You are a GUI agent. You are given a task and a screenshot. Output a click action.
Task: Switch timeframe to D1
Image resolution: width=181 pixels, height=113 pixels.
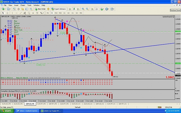point(73,13)
